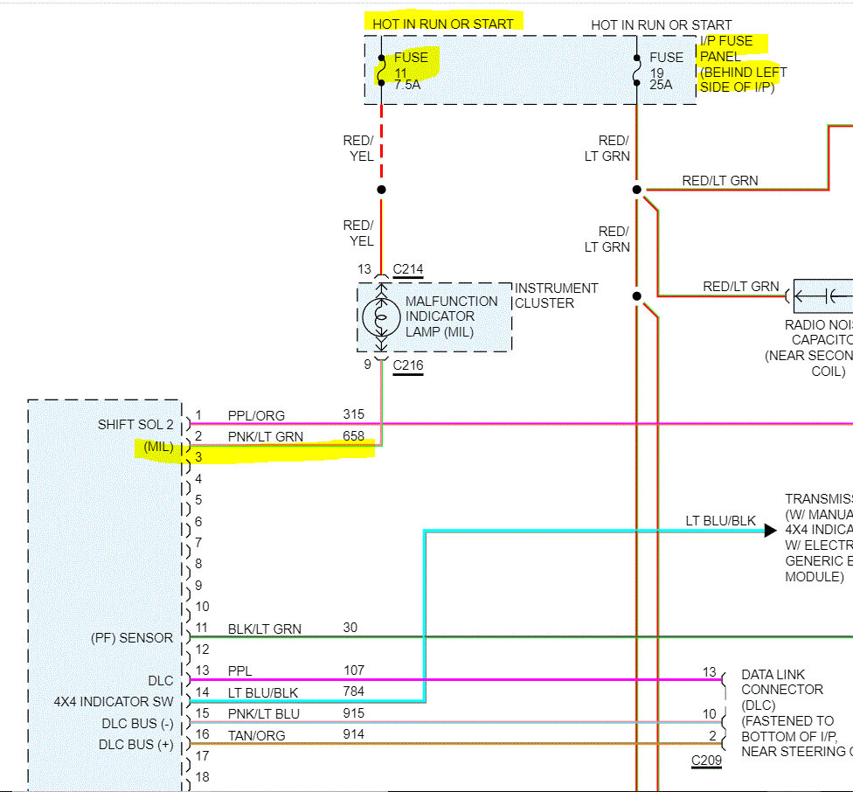Select the C214 connector label
The width and height of the screenshot is (853, 792).
pyautogui.click(x=408, y=269)
